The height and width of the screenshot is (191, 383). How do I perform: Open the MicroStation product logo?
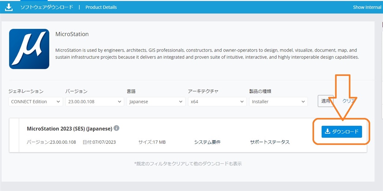[29, 49]
